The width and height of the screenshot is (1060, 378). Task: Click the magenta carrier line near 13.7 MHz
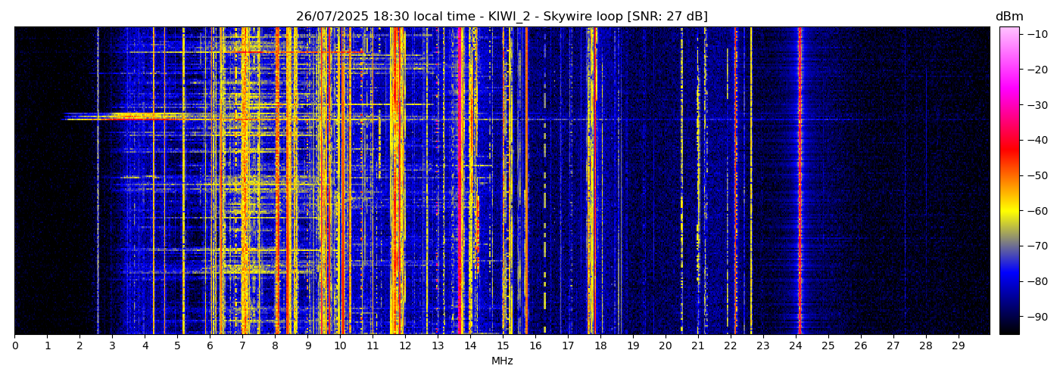pyautogui.click(x=461, y=181)
